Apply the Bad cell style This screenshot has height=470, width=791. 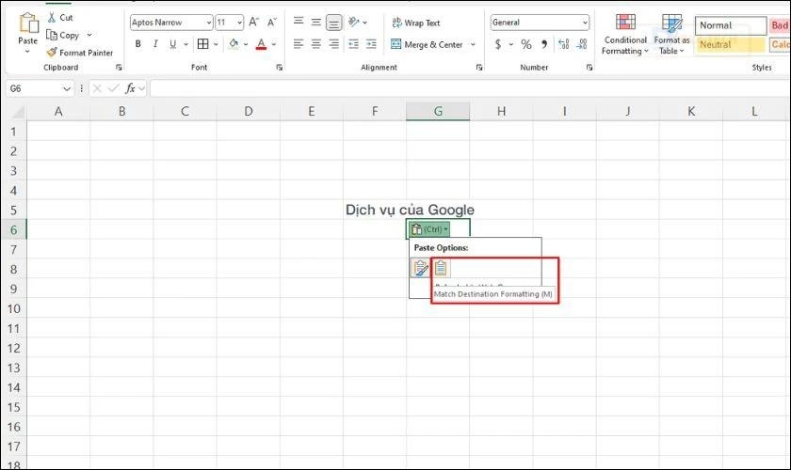click(x=780, y=25)
